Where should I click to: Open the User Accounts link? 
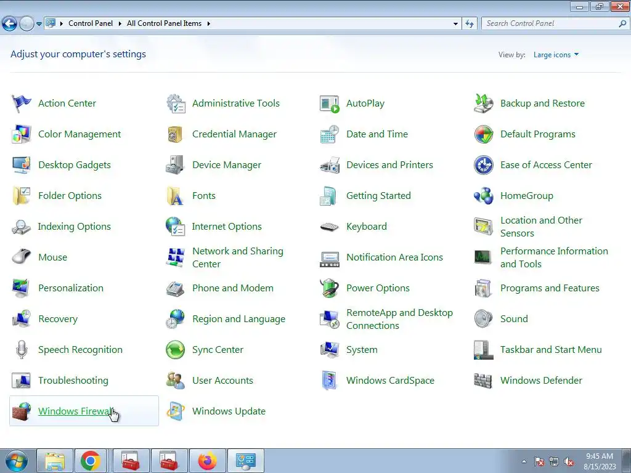[222, 381]
